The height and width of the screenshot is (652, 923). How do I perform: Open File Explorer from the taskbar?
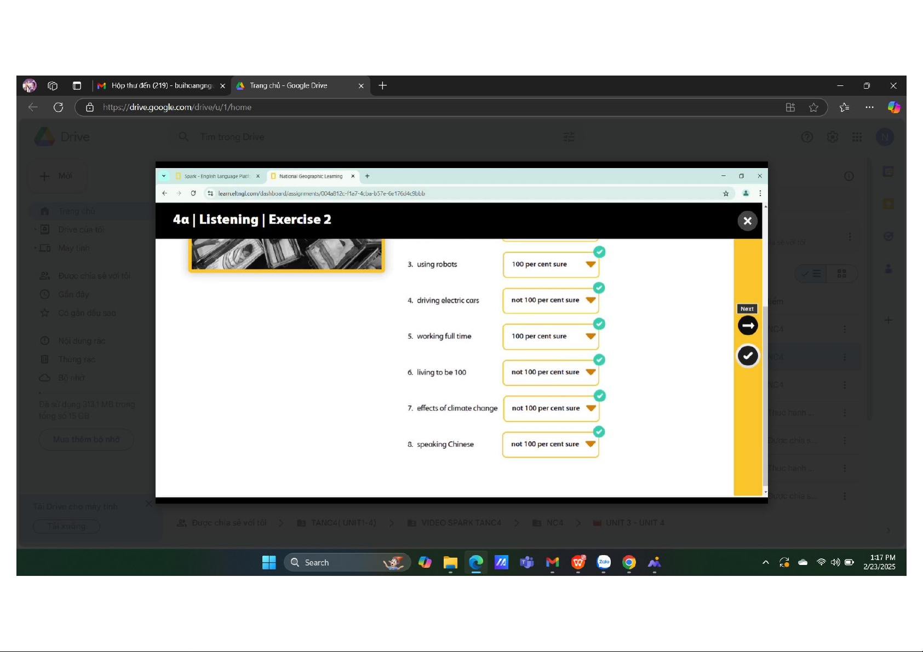[450, 562]
